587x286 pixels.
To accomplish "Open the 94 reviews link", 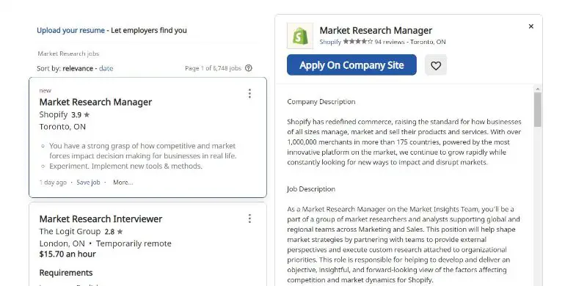I will (390, 42).
